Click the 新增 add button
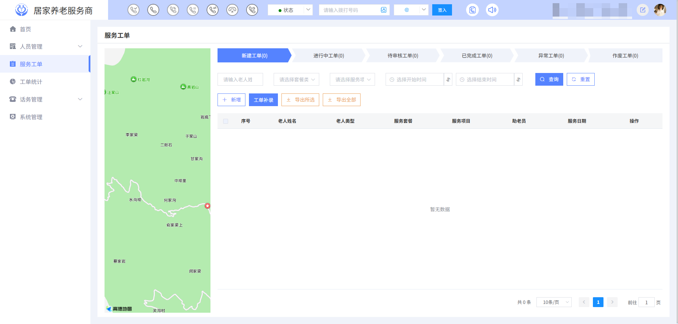The width and height of the screenshot is (678, 324). 231,100
